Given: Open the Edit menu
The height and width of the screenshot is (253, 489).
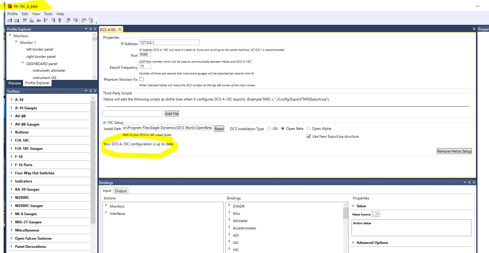Looking at the screenshot, I should [25, 14].
